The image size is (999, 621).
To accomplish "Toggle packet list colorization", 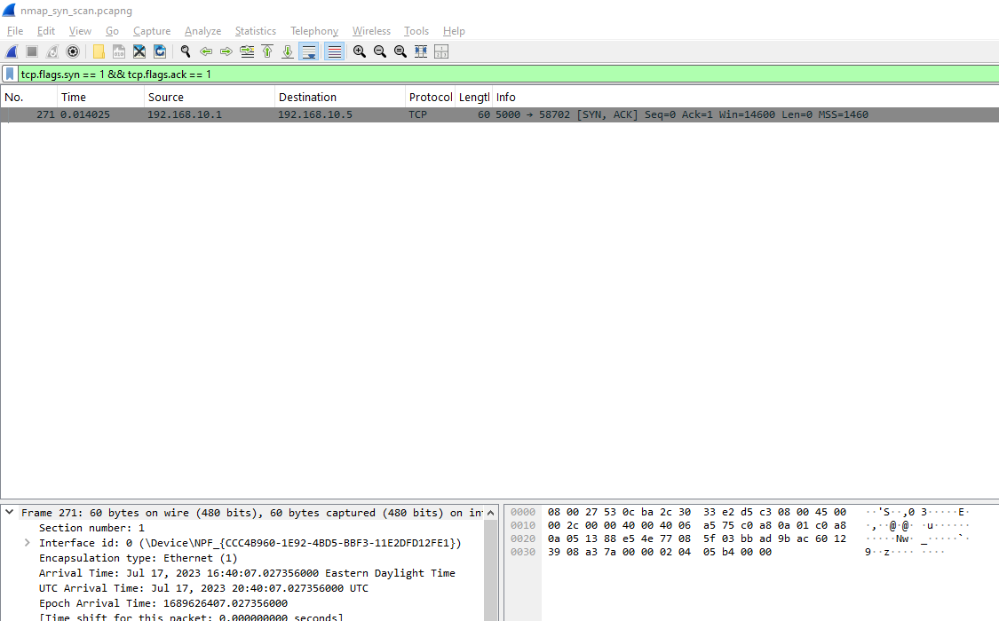I will [x=334, y=51].
